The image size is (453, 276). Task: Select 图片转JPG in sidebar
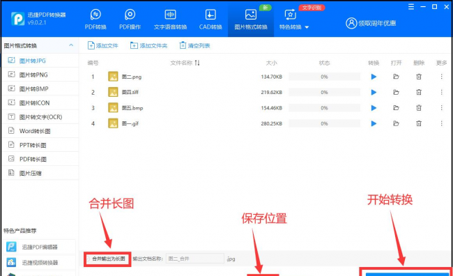pos(40,61)
